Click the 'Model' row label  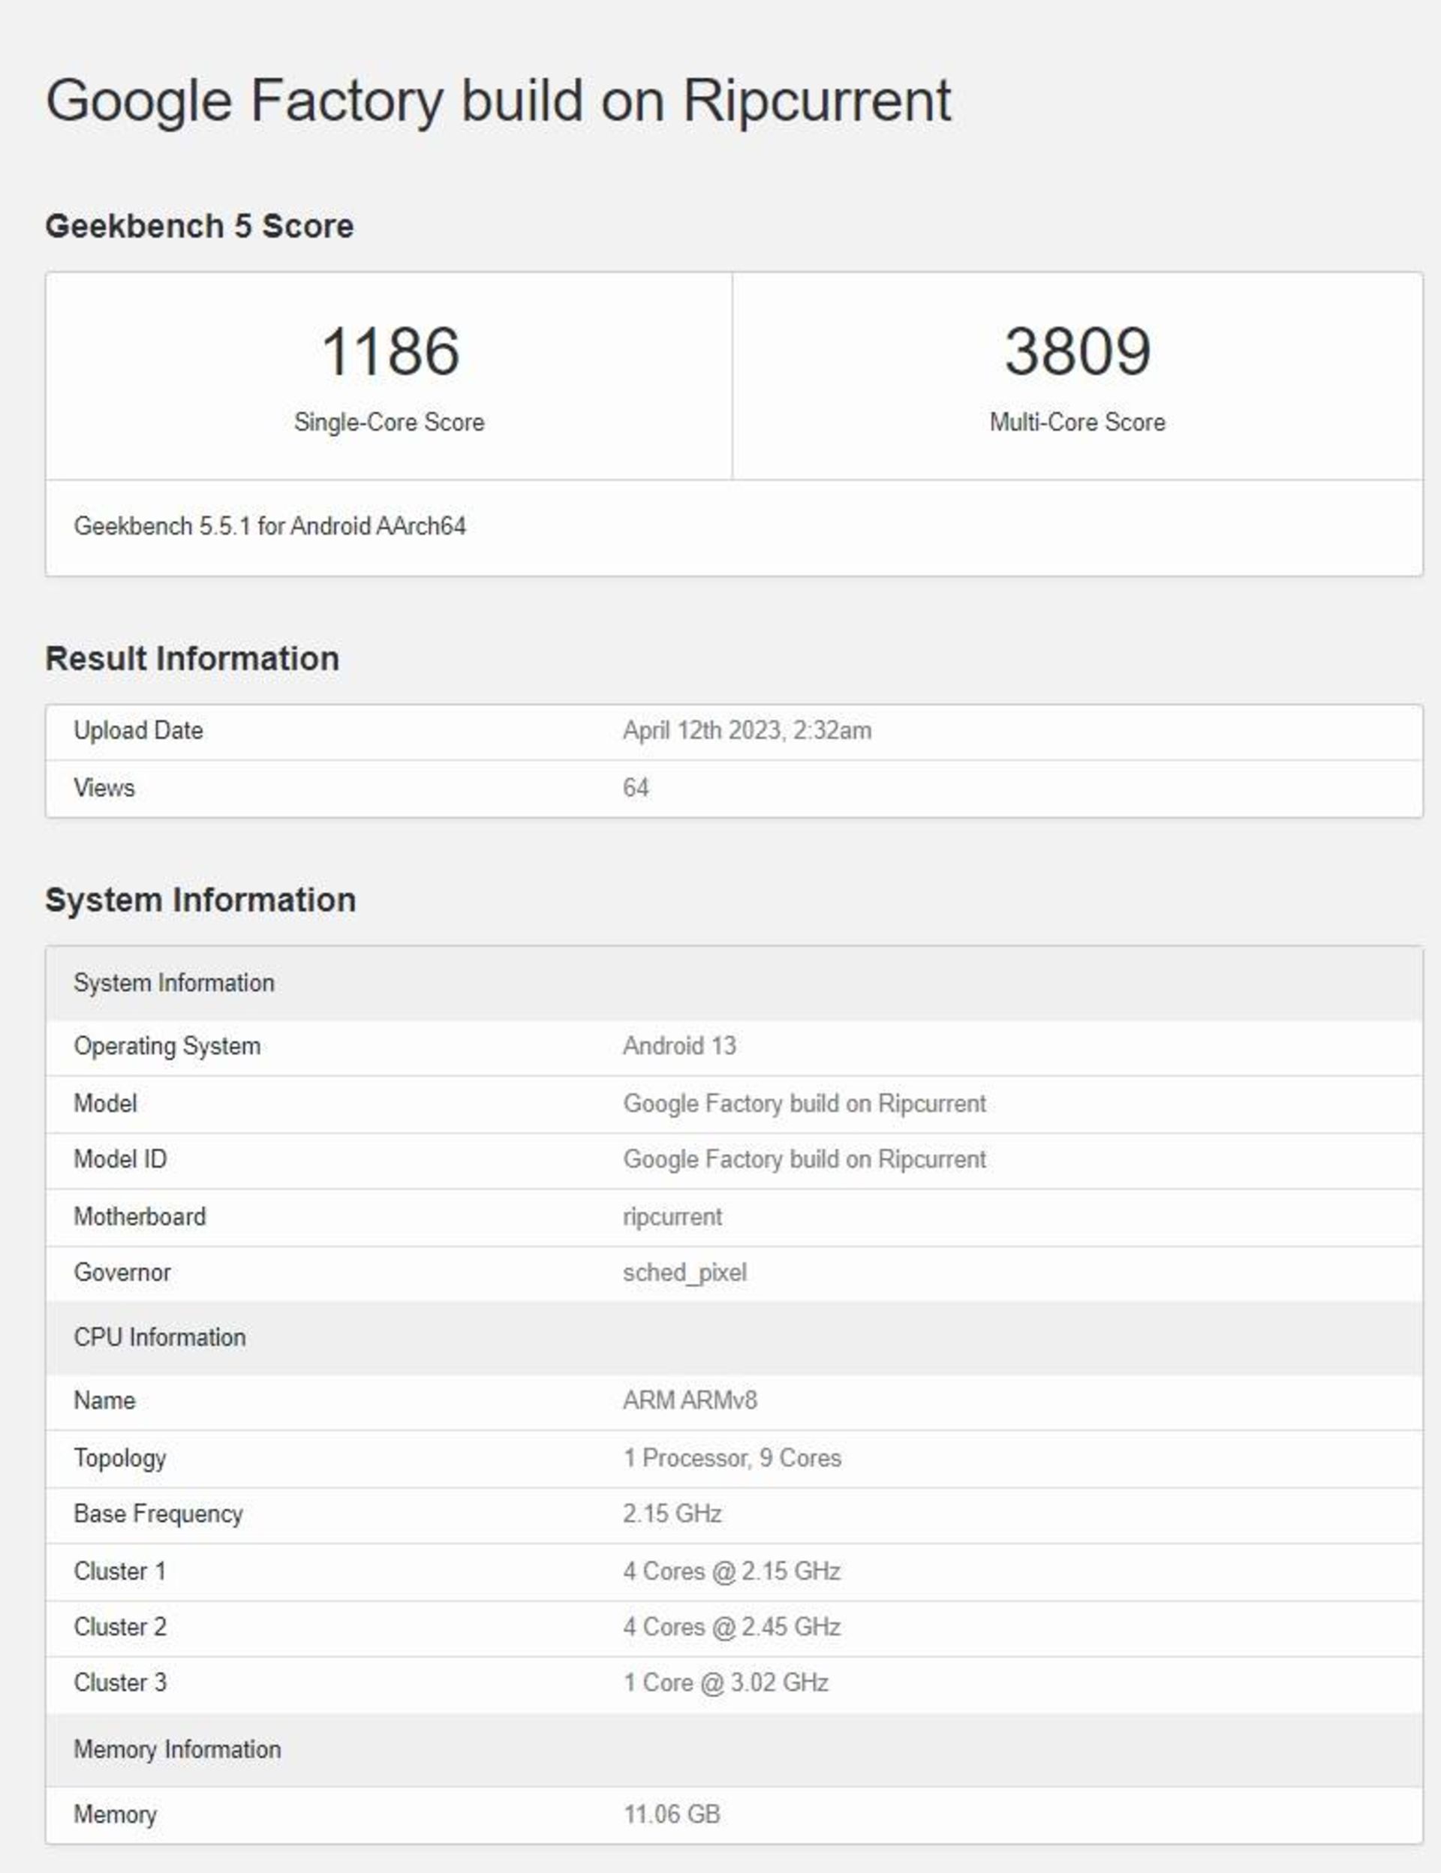(x=104, y=1104)
